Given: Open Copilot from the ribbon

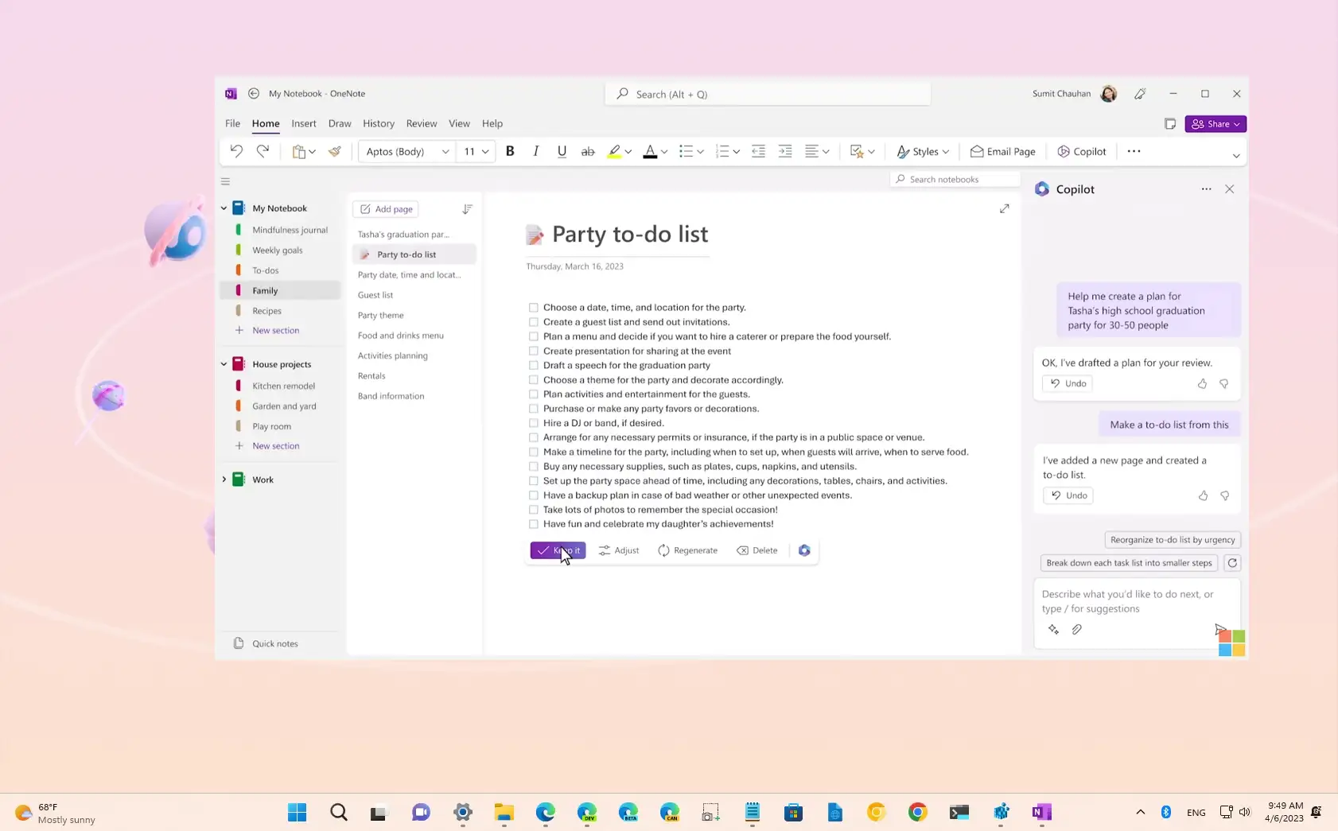Looking at the screenshot, I should point(1081,151).
